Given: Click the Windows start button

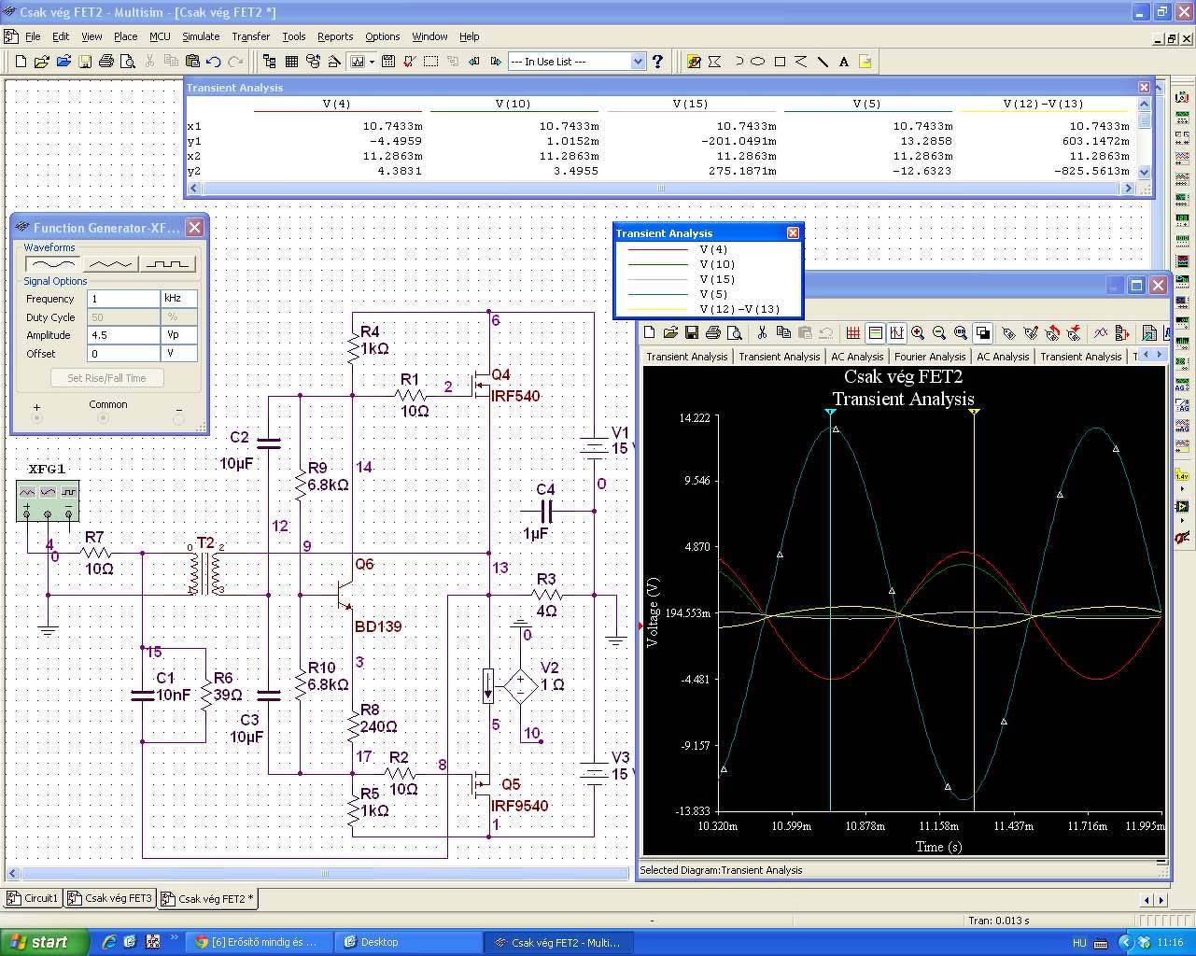Looking at the screenshot, I should (x=43, y=942).
